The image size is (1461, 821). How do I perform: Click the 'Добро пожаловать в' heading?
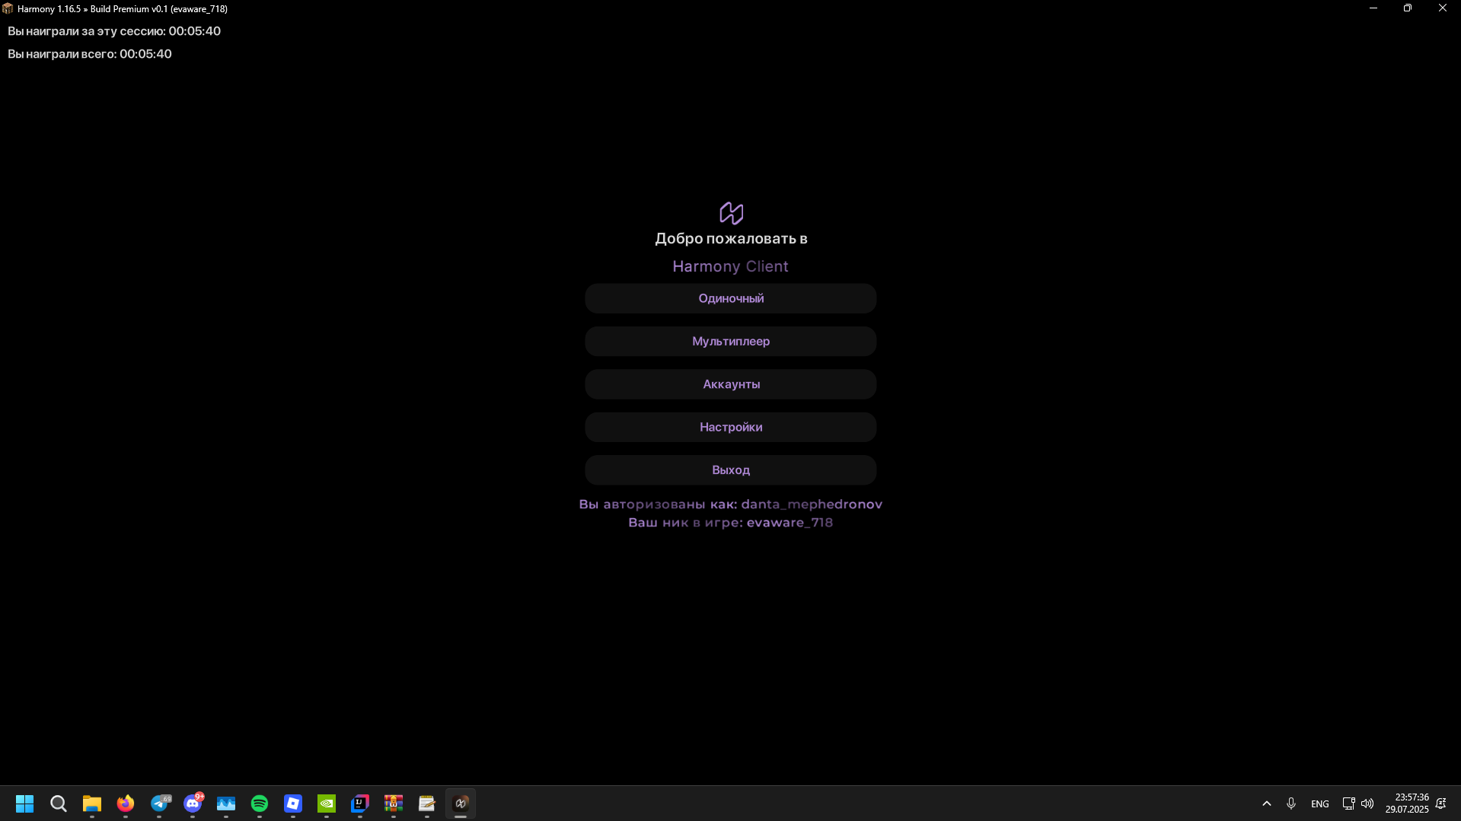pos(731,238)
